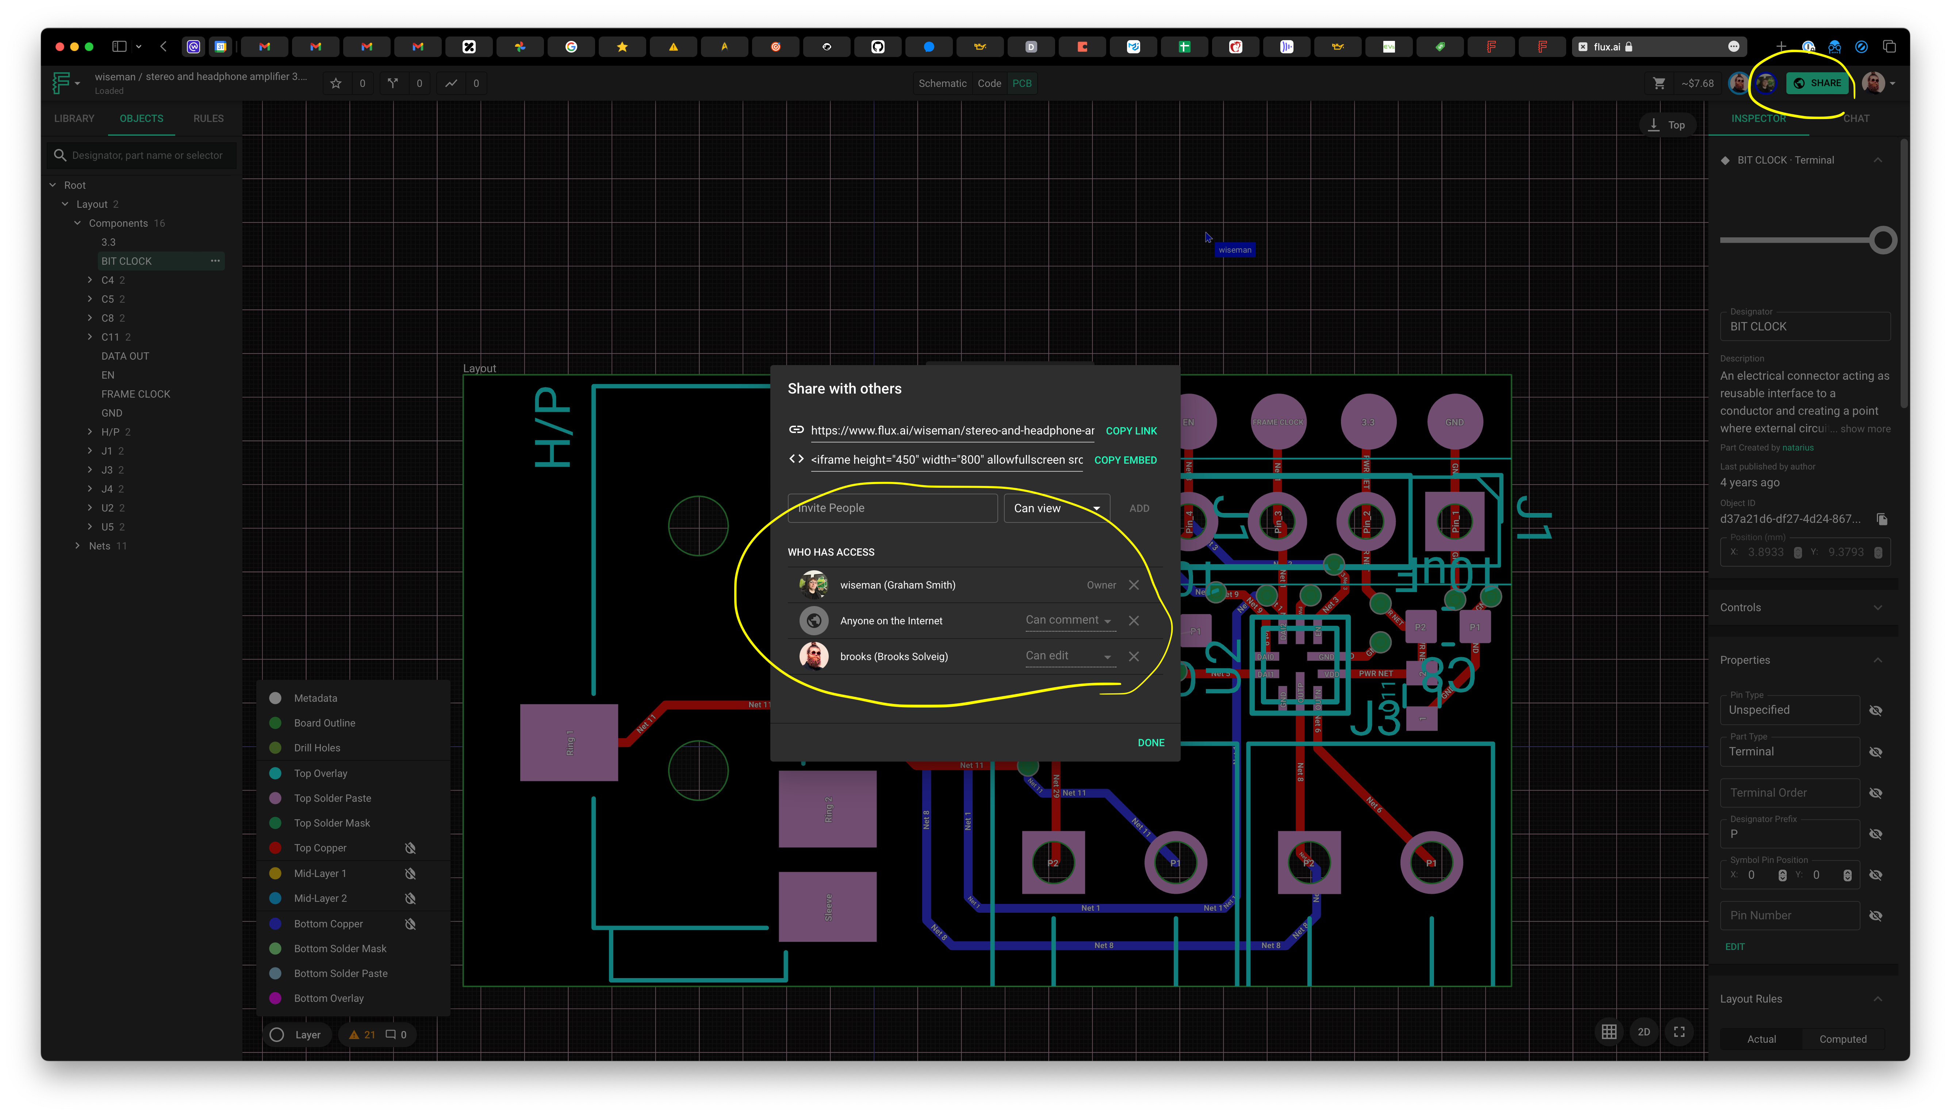Screen dimensions: 1951x1115
Task: Switch to the LIBRARY tab
Action: coord(74,119)
